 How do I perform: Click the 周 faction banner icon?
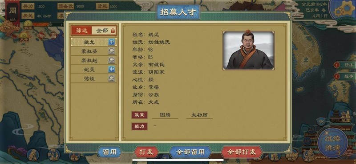[x=12, y=12]
